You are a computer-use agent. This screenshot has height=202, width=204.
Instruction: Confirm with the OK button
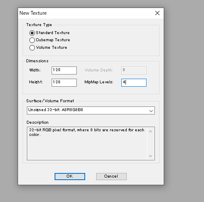(70, 176)
